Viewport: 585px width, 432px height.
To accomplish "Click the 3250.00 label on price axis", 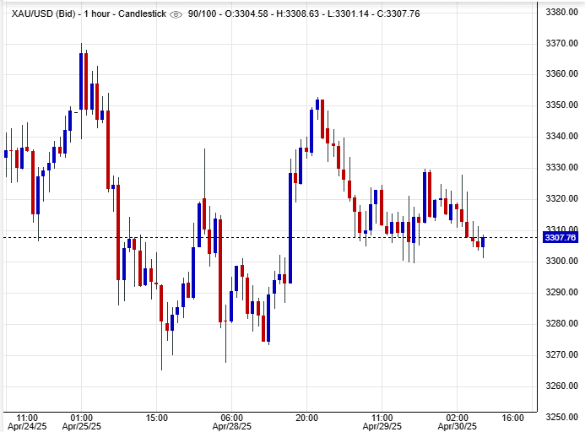I will pyautogui.click(x=561, y=417).
